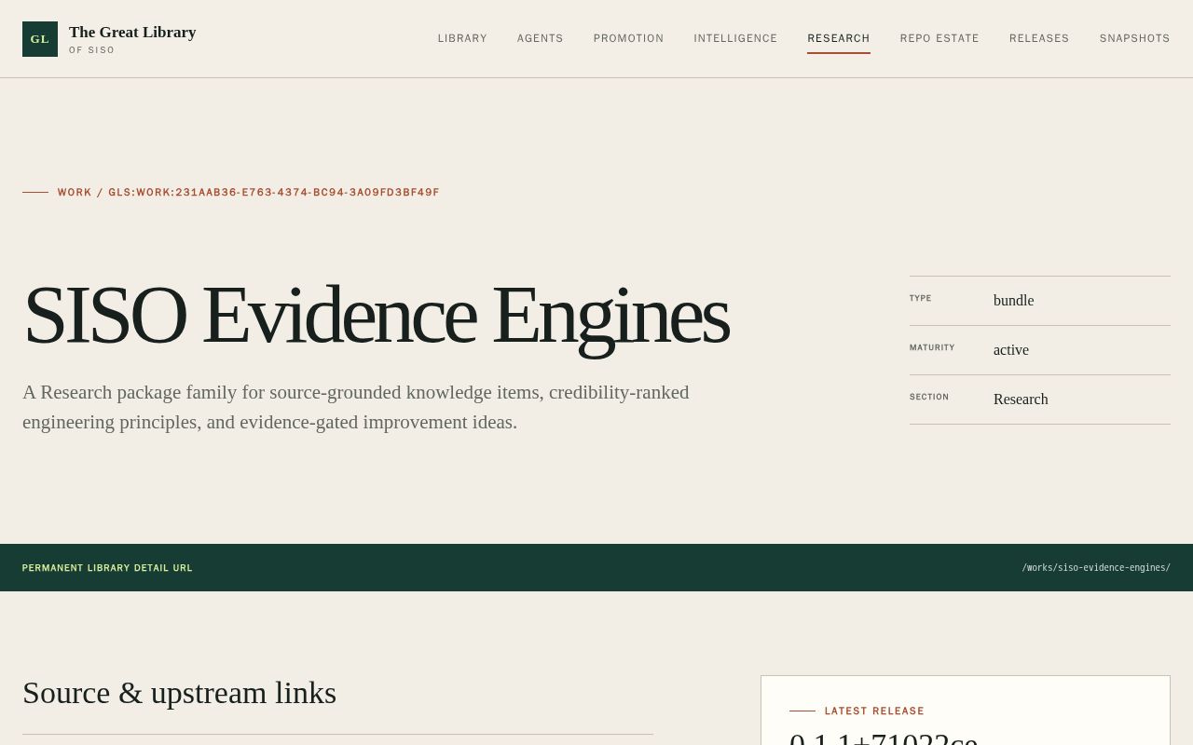Click the 'OF SISO' subtitle
This screenshot has height=745, width=1193.
(x=92, y=50)
